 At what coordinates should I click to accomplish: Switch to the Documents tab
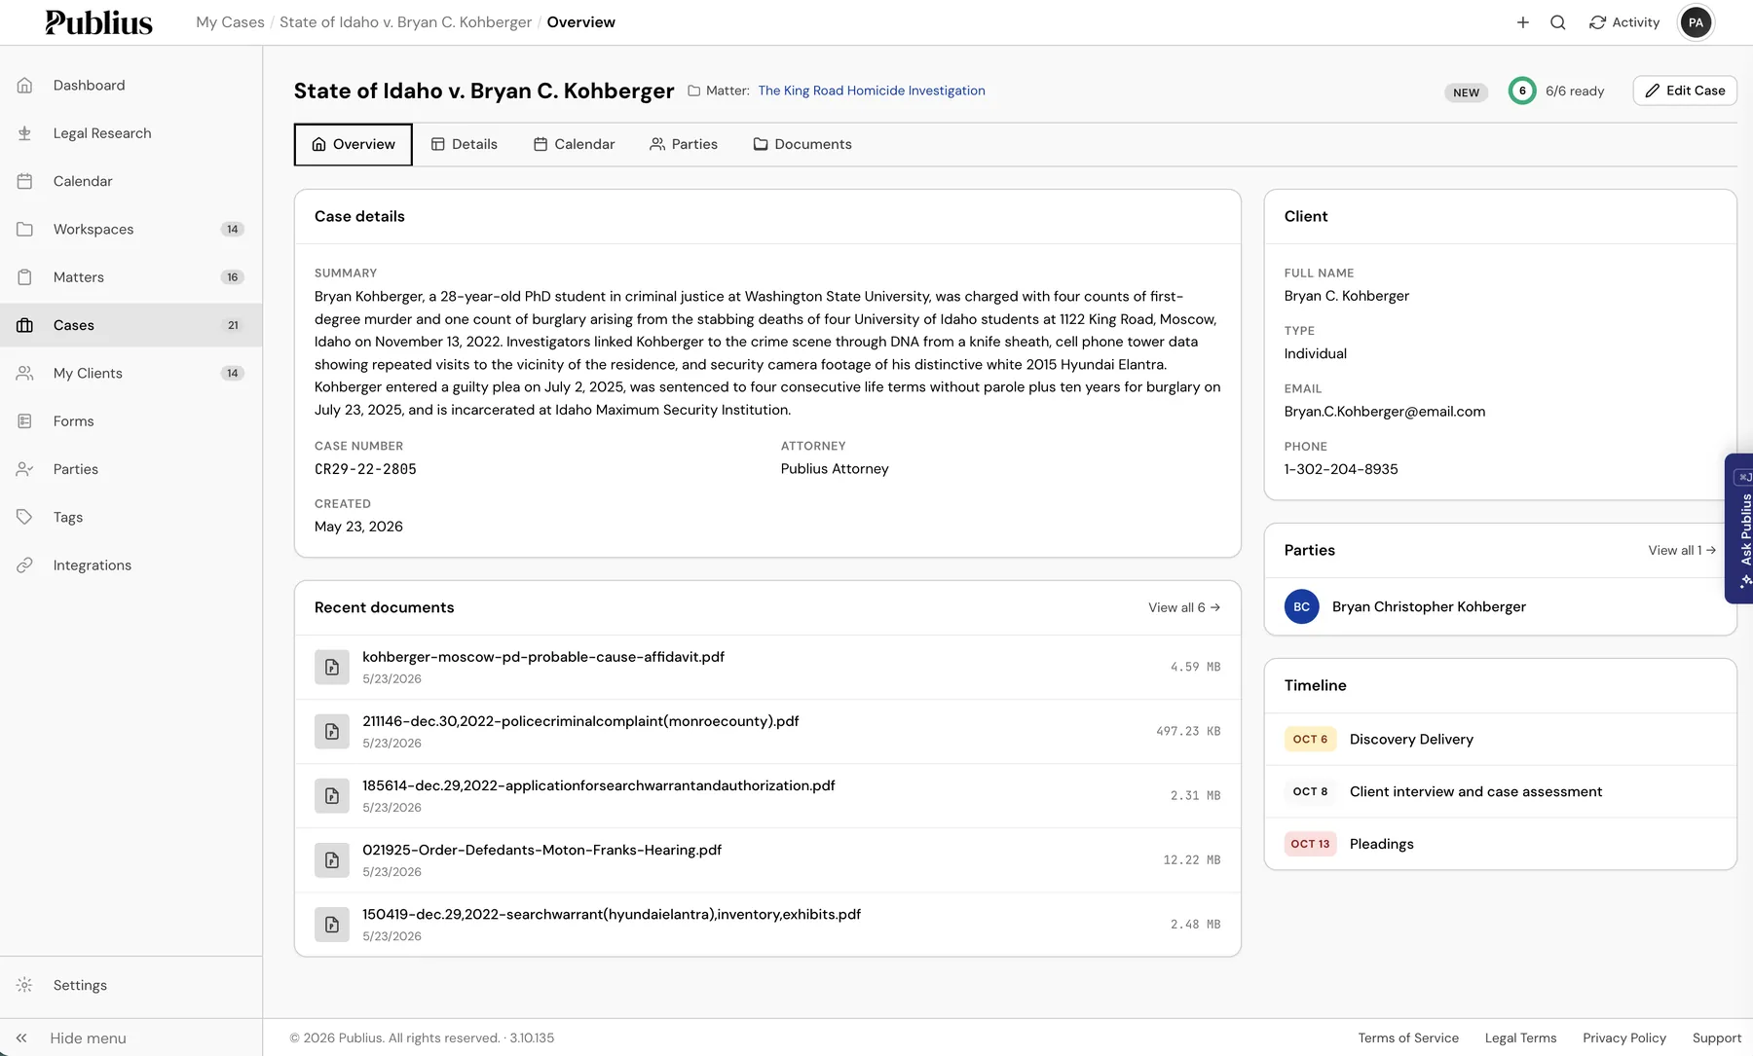tap(802, 144)
